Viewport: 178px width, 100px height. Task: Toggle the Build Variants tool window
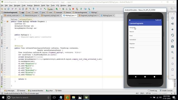click(2, 82)
